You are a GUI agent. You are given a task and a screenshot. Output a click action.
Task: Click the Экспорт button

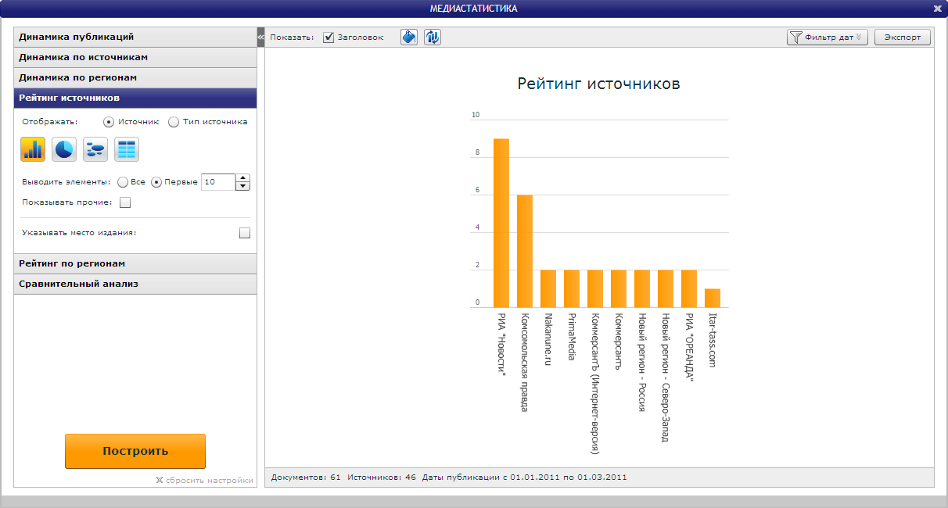pos(903,37)
